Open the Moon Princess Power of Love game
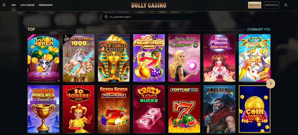The width and height of the screenshot is (298, 135). 219,58
